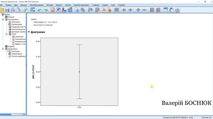Open the Формат menu
The image size is (213, 119).
coord(59,5)
